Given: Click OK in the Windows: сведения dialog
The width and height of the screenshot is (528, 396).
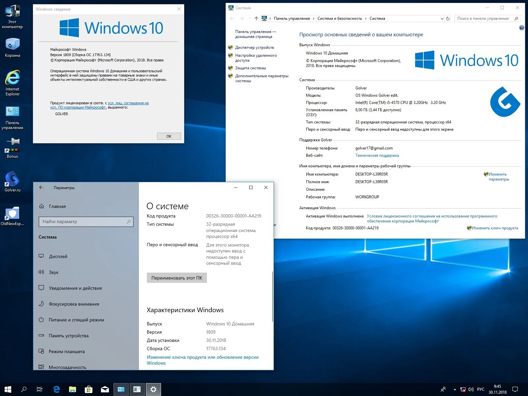Looking at the screenshot, I should coord(169,136).
